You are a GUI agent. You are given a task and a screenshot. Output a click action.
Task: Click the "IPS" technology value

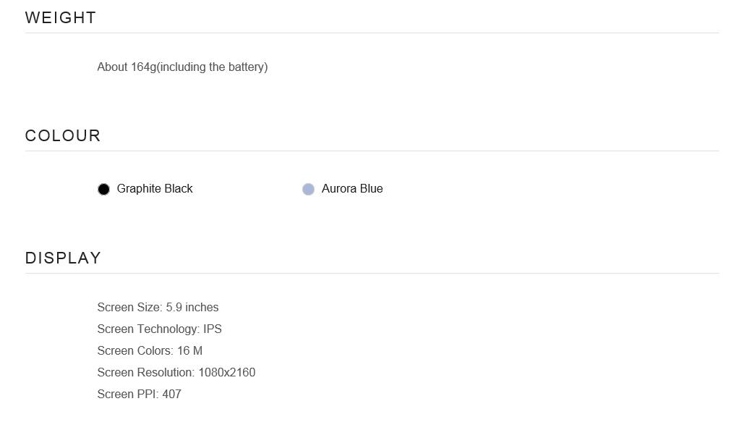coord(213,329)
